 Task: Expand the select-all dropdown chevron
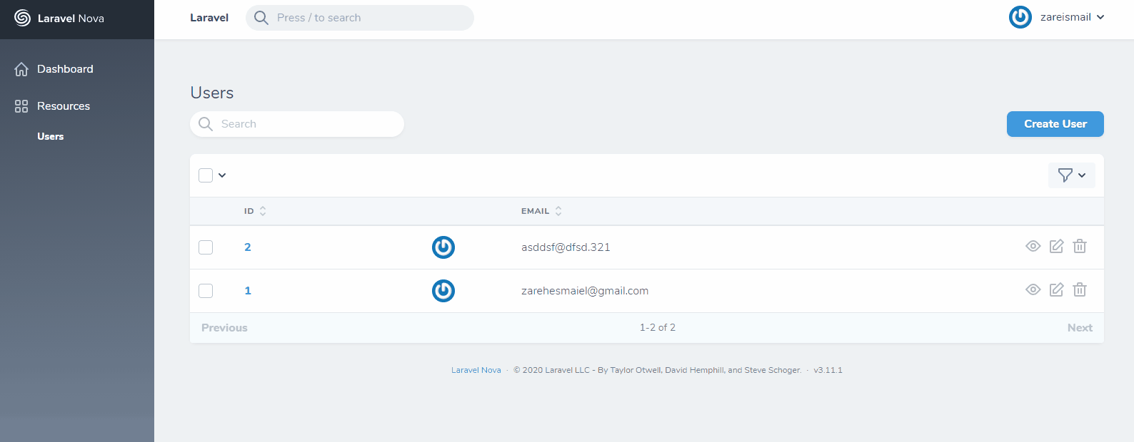click(222, 175)
